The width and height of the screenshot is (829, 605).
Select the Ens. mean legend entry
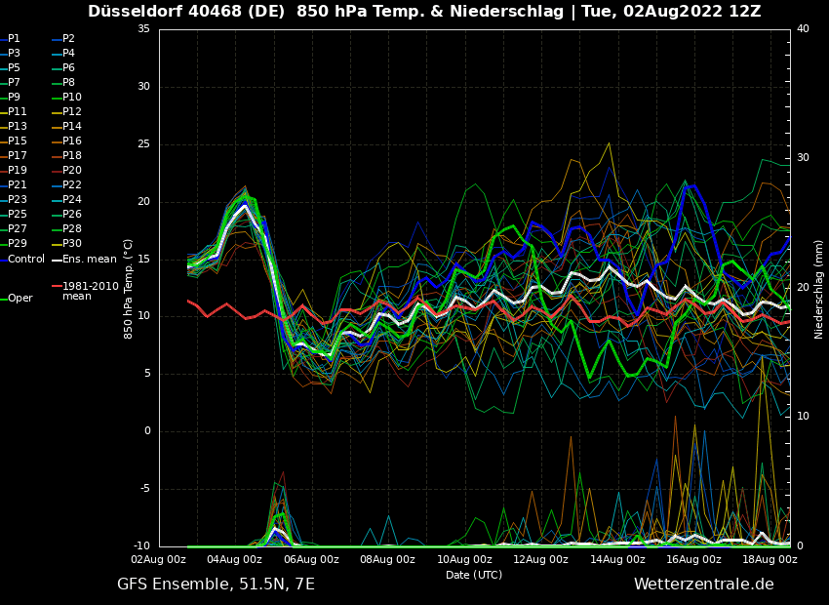89,259
